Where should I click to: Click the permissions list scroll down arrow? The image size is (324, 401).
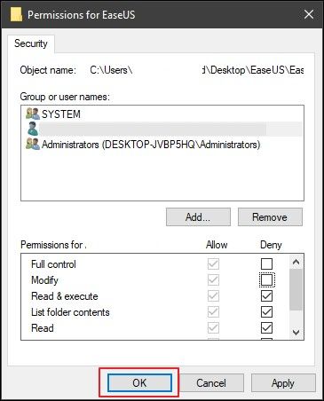click(296, 332)
